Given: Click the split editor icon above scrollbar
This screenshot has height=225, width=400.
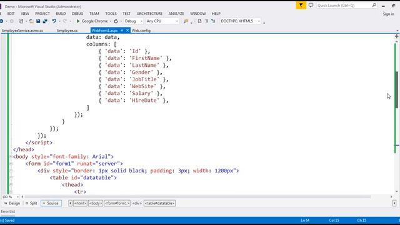Looking at the screenshot, I should [396, 36].
